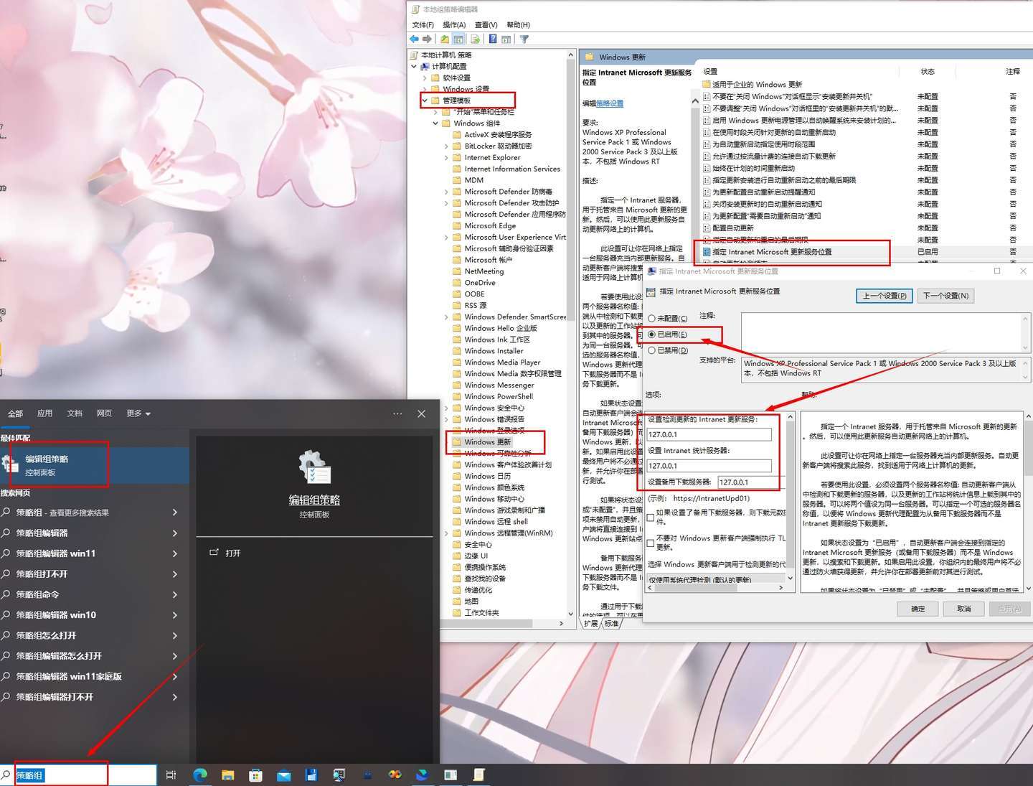Image resolution: width=1033 pixels, height=786 pixels.
Task: Open the 更多 dropdown in search tabs
Action: point(138,413)
